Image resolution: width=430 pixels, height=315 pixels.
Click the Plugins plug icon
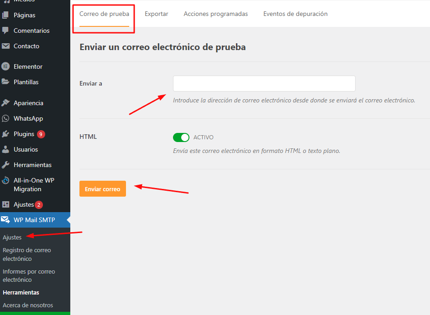tap(5, 134)
